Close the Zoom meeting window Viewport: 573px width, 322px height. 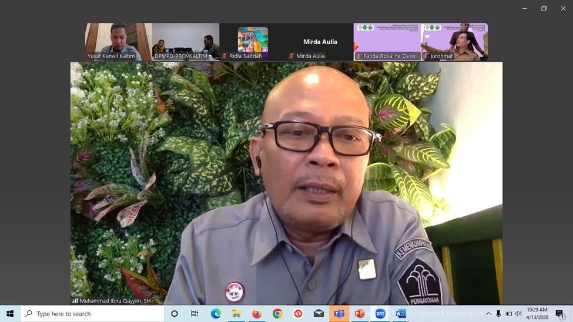[x=563, y=8]
